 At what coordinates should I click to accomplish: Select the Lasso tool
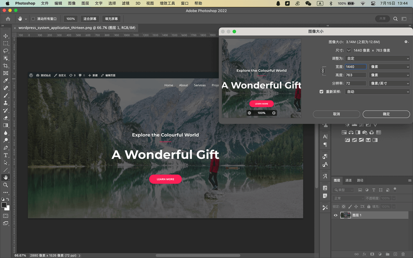pyautogui.click(x=6, y=51)
